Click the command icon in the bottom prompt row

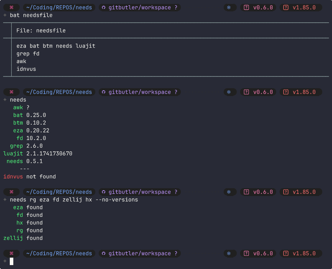point(11,253)
